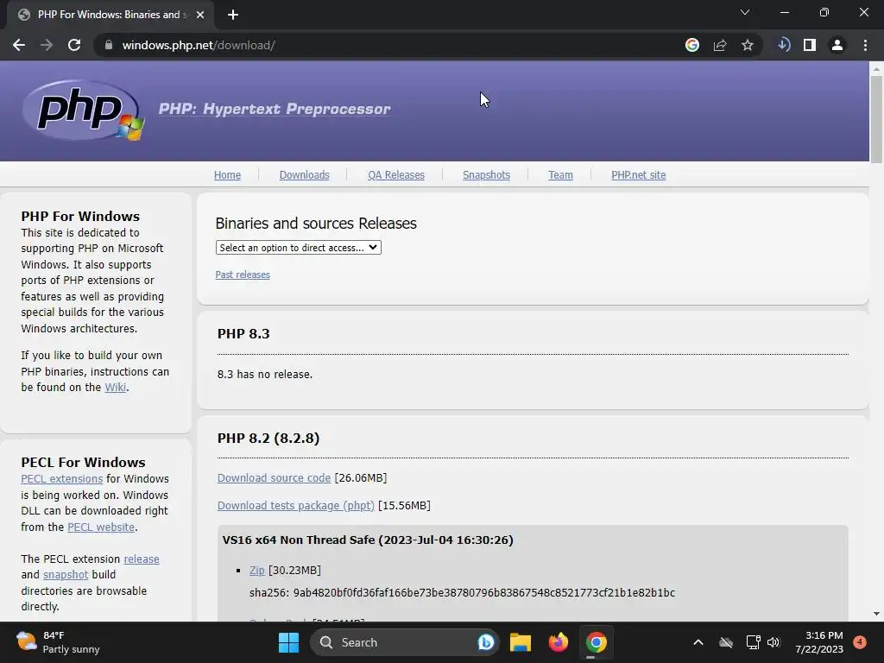
Task: Open the weather widget showing 84°F
Action: (x=58, y=642)
